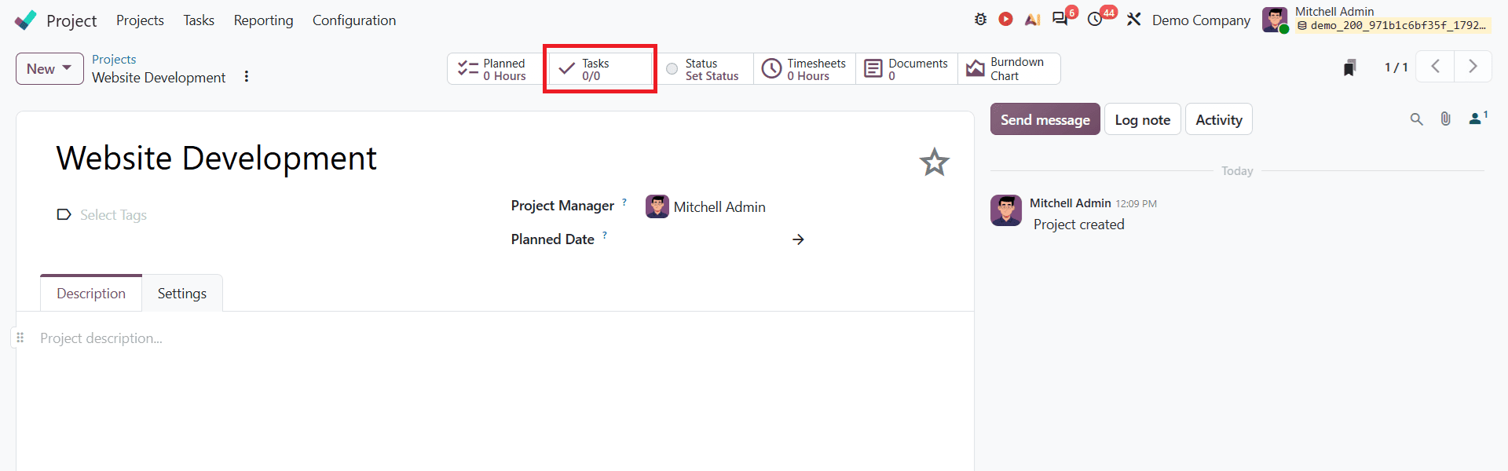Click Mitchell Admin name in message
The width and height of the screenshot is (1508, 471).
coord(1070,203)
